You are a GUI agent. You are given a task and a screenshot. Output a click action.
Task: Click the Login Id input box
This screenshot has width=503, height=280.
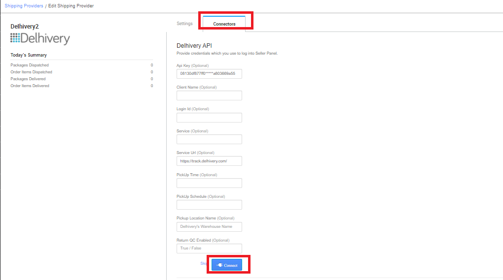209,118
